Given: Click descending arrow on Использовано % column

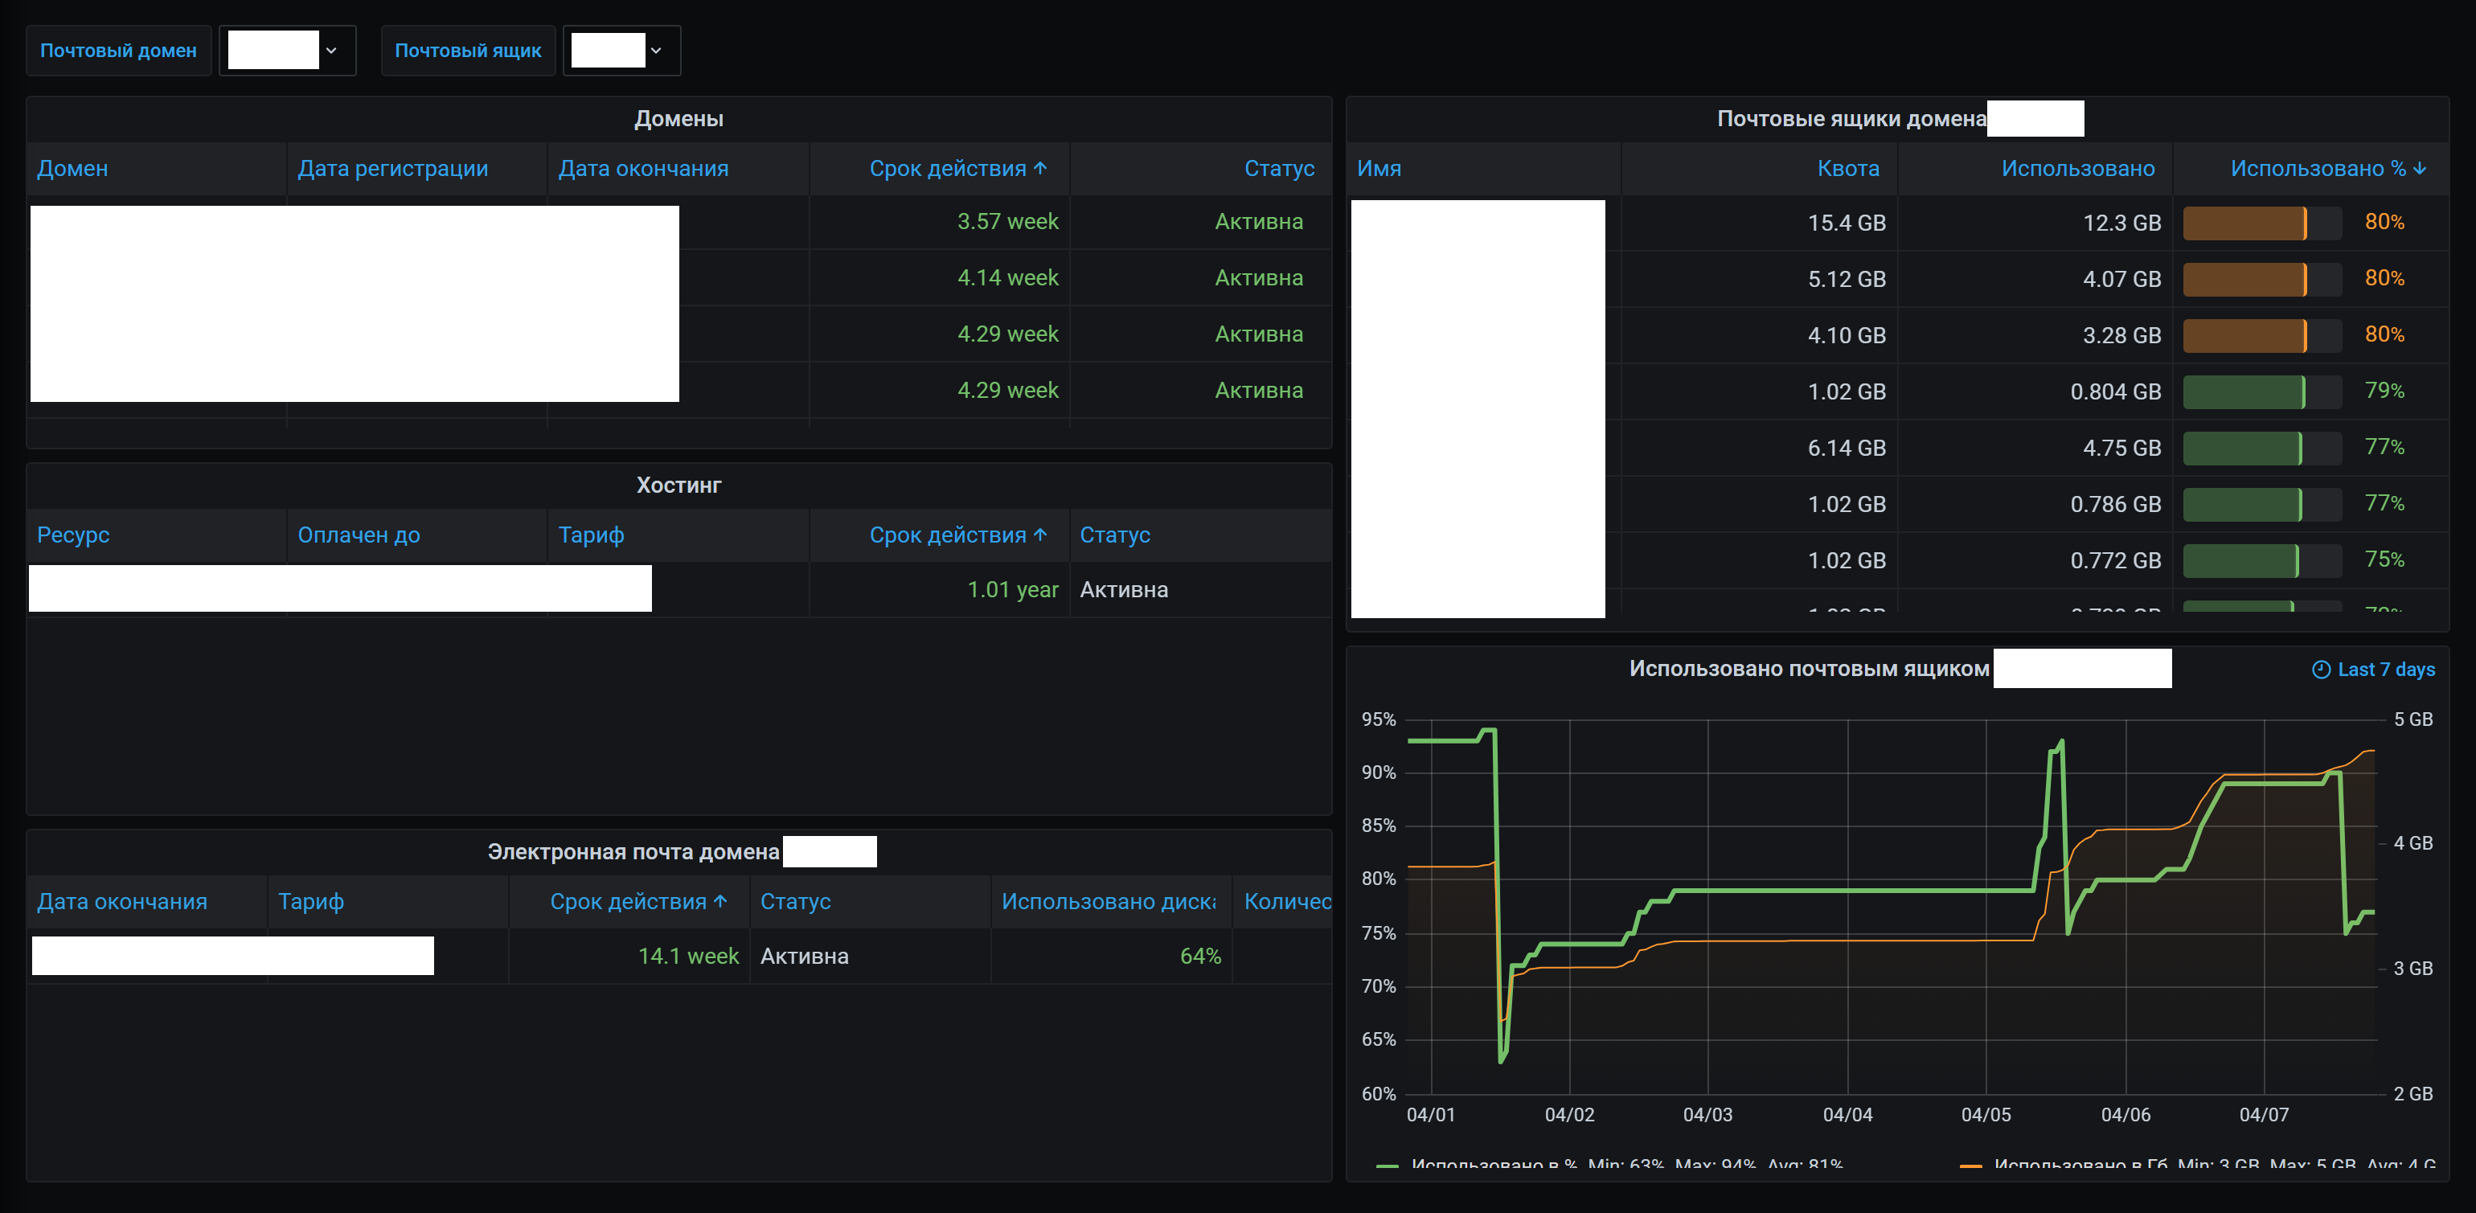Looking at the screenshot, I should (2419, 168).
